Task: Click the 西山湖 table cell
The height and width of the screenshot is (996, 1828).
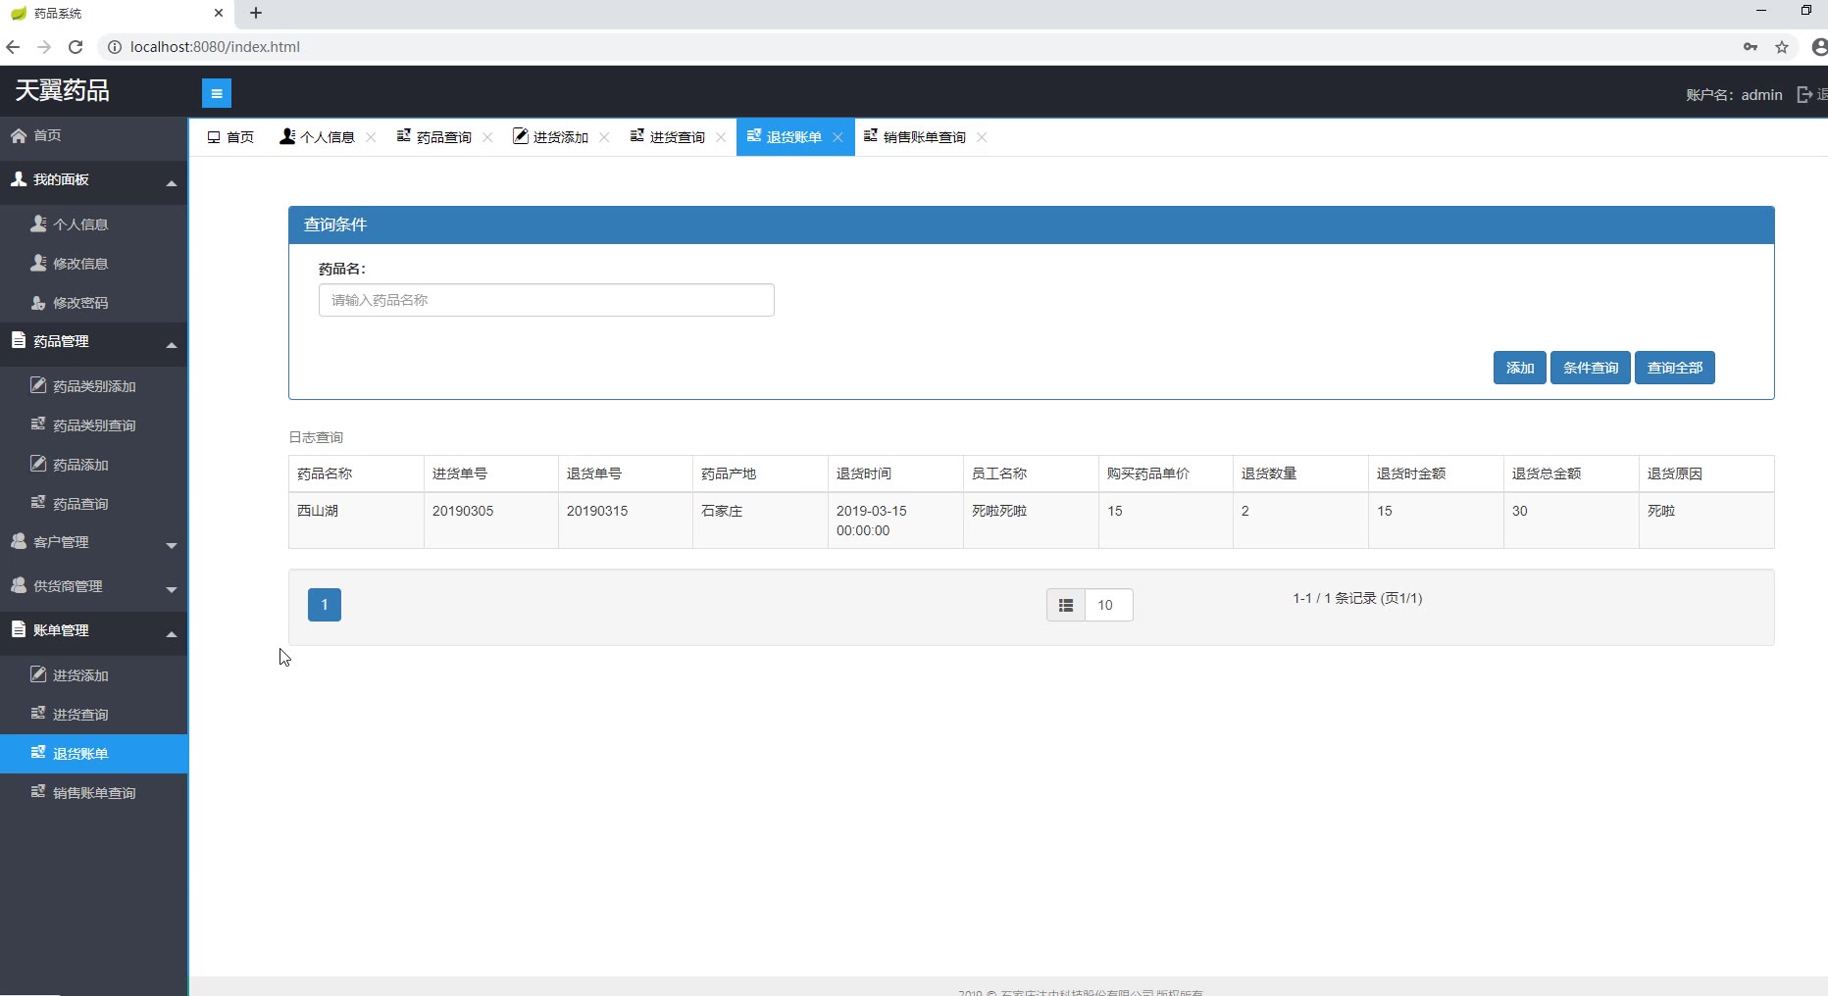Action: (x=356, y=521)
